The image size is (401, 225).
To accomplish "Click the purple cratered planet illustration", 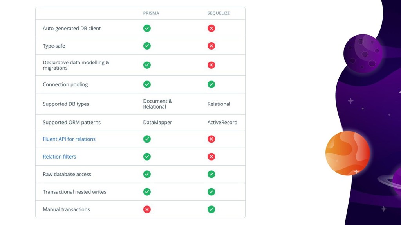I will pyautogui.click(x=363, y=54).
